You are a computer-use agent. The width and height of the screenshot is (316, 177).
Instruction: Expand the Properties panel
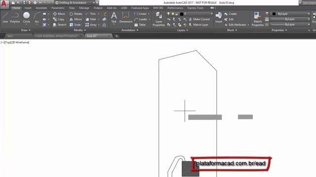tap(279, 30)
